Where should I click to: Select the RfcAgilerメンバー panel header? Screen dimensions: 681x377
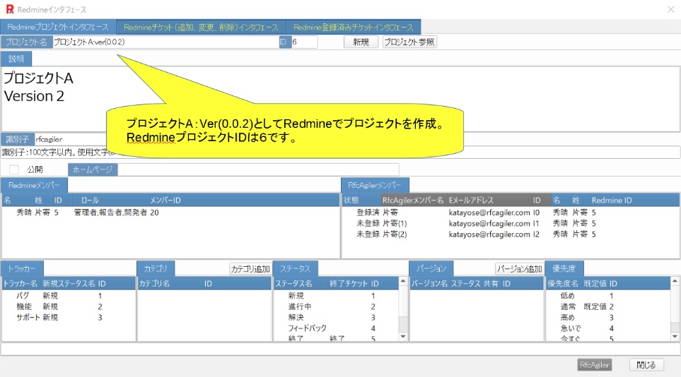click(x=375, y=185)
